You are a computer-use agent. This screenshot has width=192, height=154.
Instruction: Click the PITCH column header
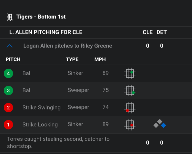(x=13, y=60)
